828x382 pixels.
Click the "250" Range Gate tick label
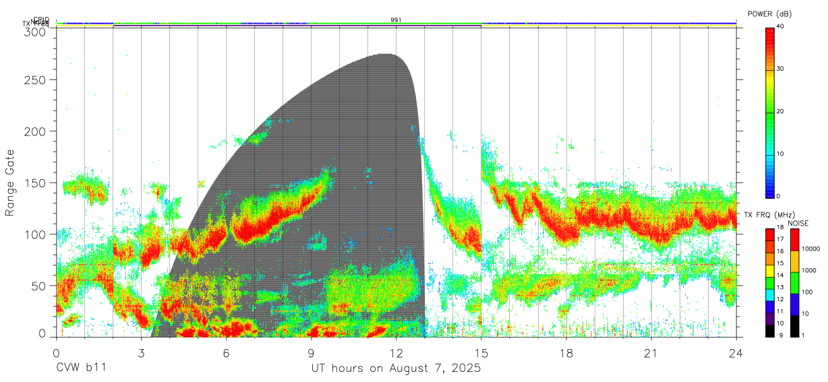tap(36, 79)
